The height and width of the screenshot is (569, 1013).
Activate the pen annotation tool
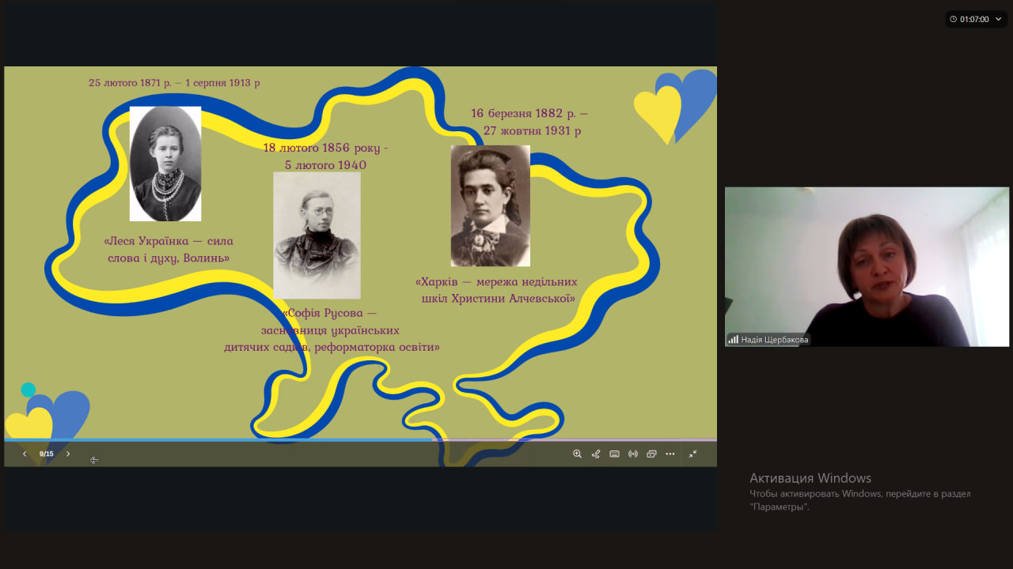[596, 454]
